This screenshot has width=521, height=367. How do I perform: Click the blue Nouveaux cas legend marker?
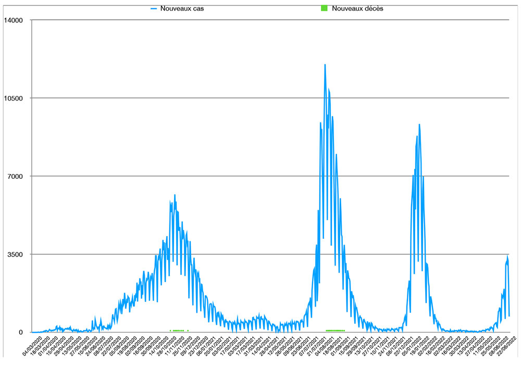(x=154, y=8)
